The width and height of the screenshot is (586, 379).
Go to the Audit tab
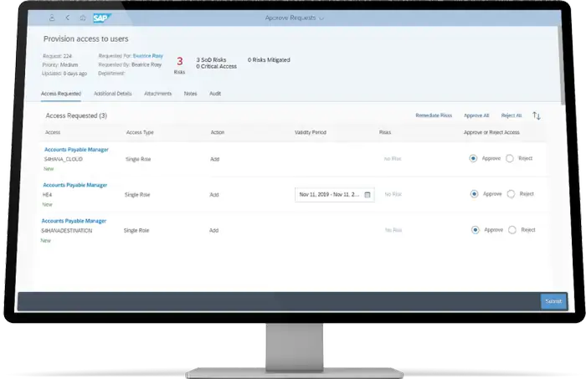coord(215,94)
